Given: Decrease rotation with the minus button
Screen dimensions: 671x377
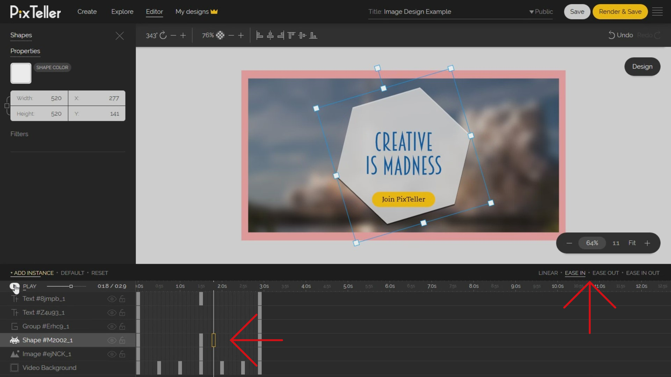Looking at the screenshot, I should 173,35.
